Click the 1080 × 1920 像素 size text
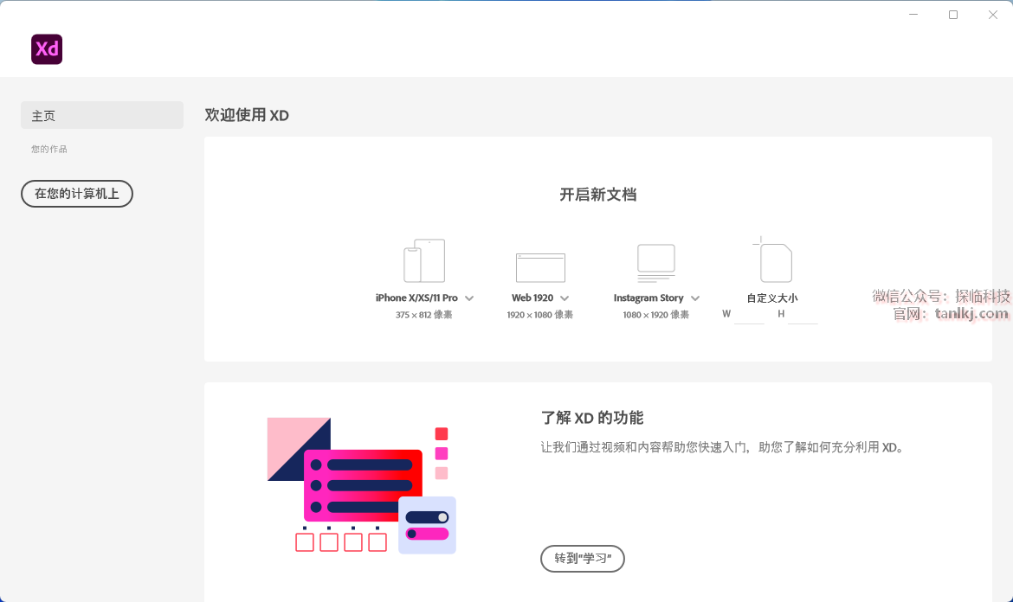The width and height of the screenshot is (1013, 602). point(655,315)
